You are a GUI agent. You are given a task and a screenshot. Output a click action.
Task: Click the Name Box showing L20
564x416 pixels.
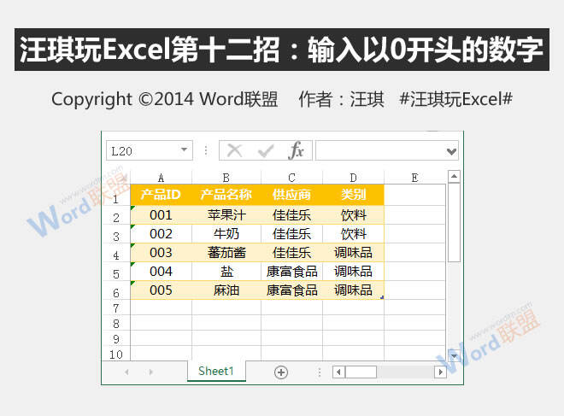point(150,150)
